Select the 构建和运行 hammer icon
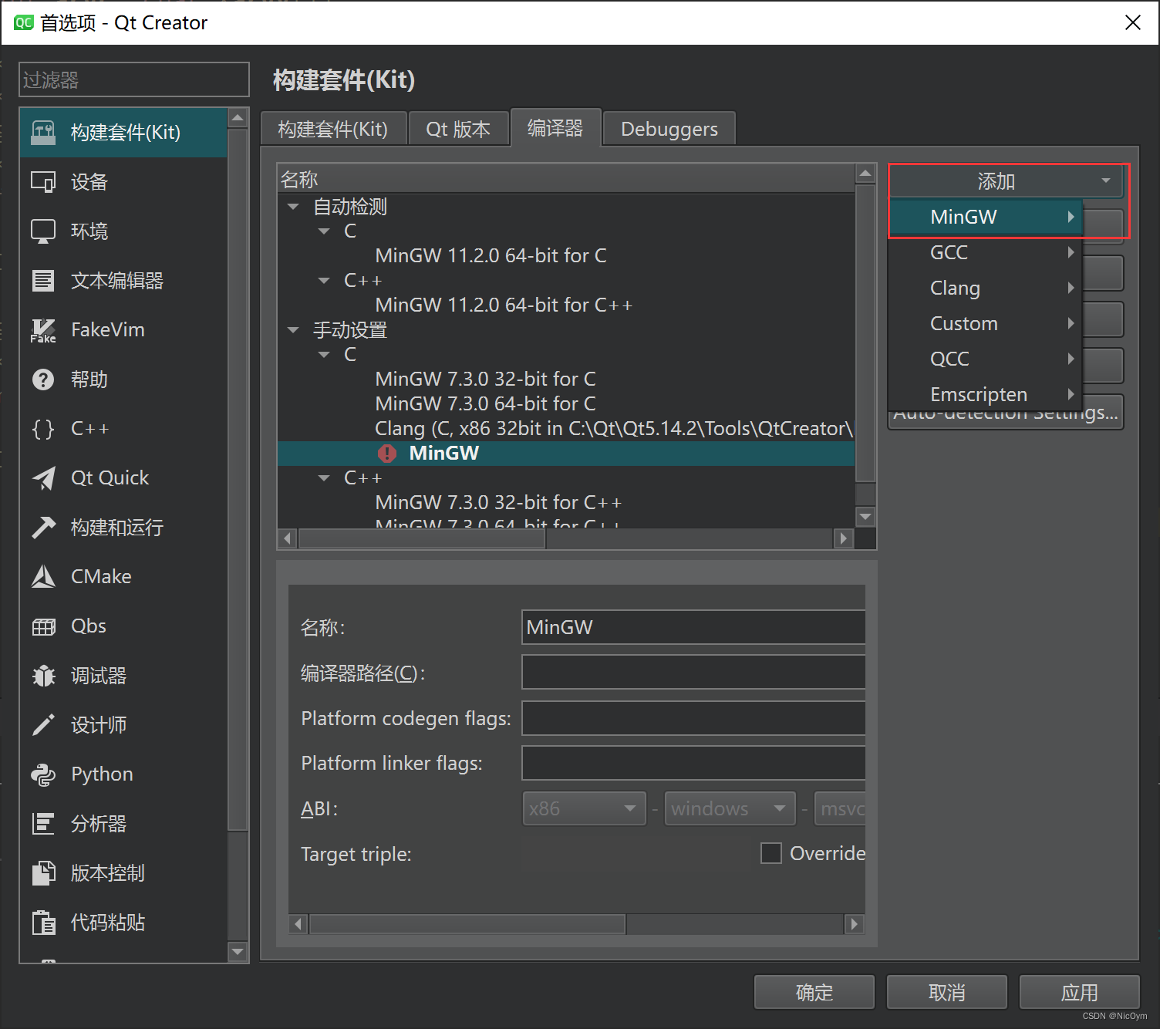 point(43,528)
